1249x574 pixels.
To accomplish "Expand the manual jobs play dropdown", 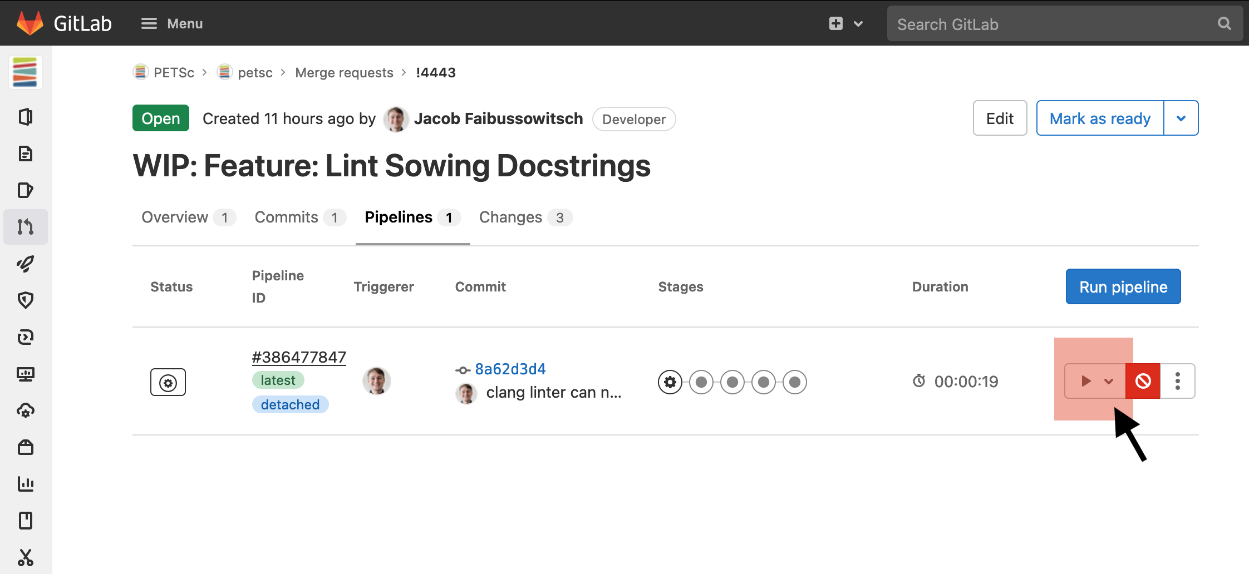I will pos(1095,381).
